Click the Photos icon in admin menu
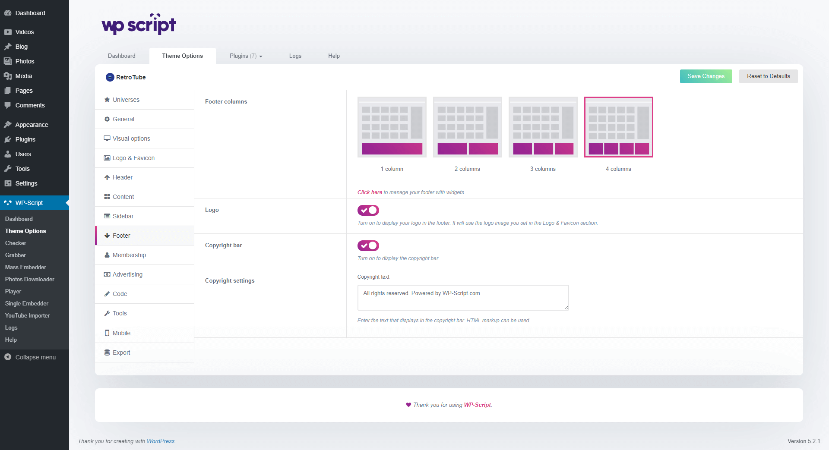The width and height of the screenshot is (829, 450). [x=8, y=61]
